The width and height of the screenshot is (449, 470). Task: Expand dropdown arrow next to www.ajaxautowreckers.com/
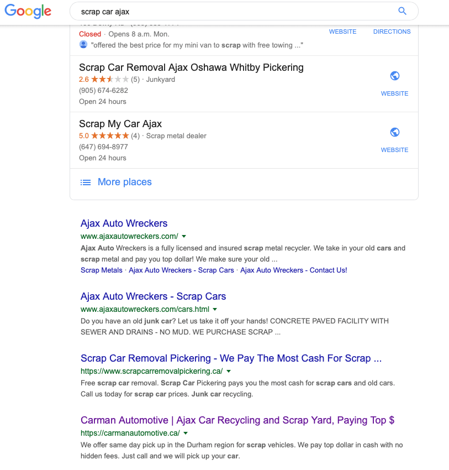pos(184,237)
